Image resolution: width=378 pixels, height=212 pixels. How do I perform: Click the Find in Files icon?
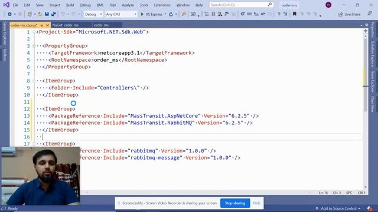[x=184, y=14]
